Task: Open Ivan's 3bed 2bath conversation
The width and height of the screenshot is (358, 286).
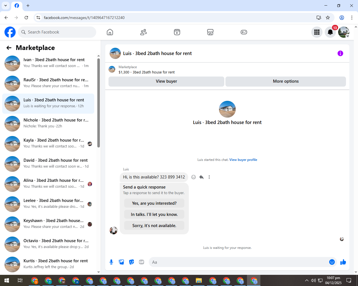Action: 48,63
